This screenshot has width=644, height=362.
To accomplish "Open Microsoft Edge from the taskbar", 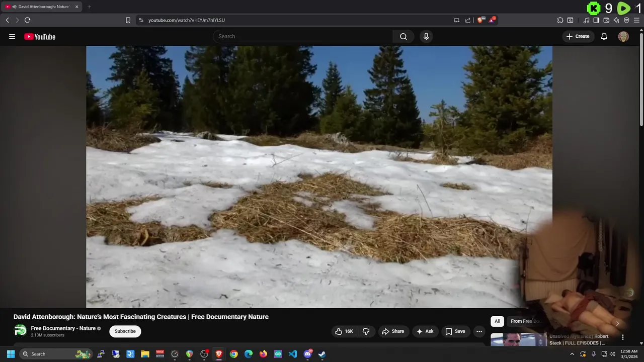I will coord(249,354).
